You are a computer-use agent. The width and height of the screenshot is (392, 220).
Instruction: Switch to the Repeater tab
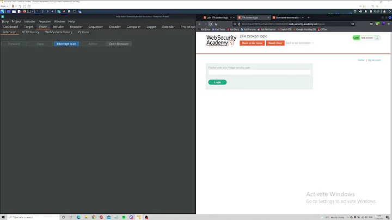tap(76, 27)
